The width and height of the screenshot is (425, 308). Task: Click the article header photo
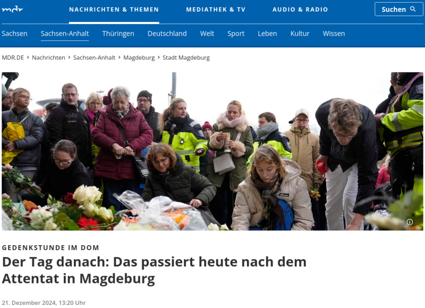pos(212,151)
